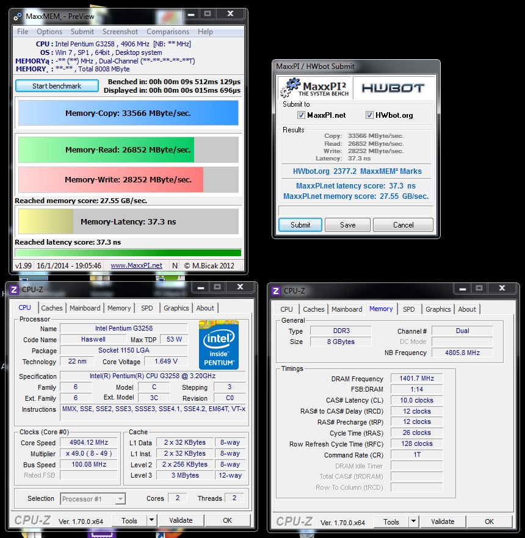Open the Options menu in MaxxMEM

coord(49,32)
